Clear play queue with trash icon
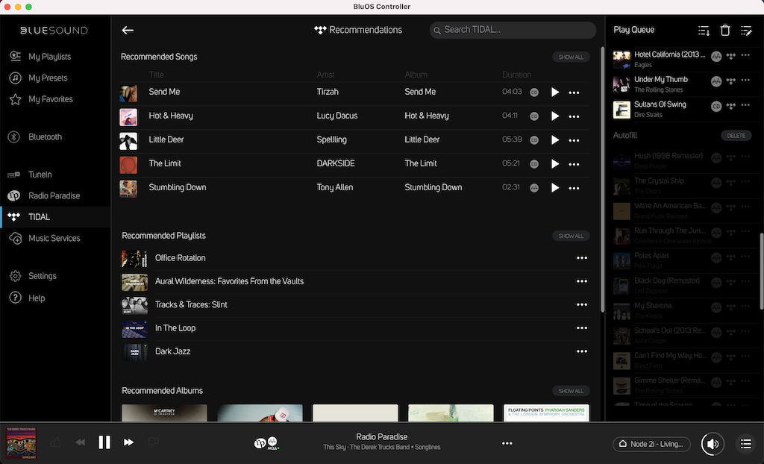This screenshot has width=764, height=464. tap(725, 31)
